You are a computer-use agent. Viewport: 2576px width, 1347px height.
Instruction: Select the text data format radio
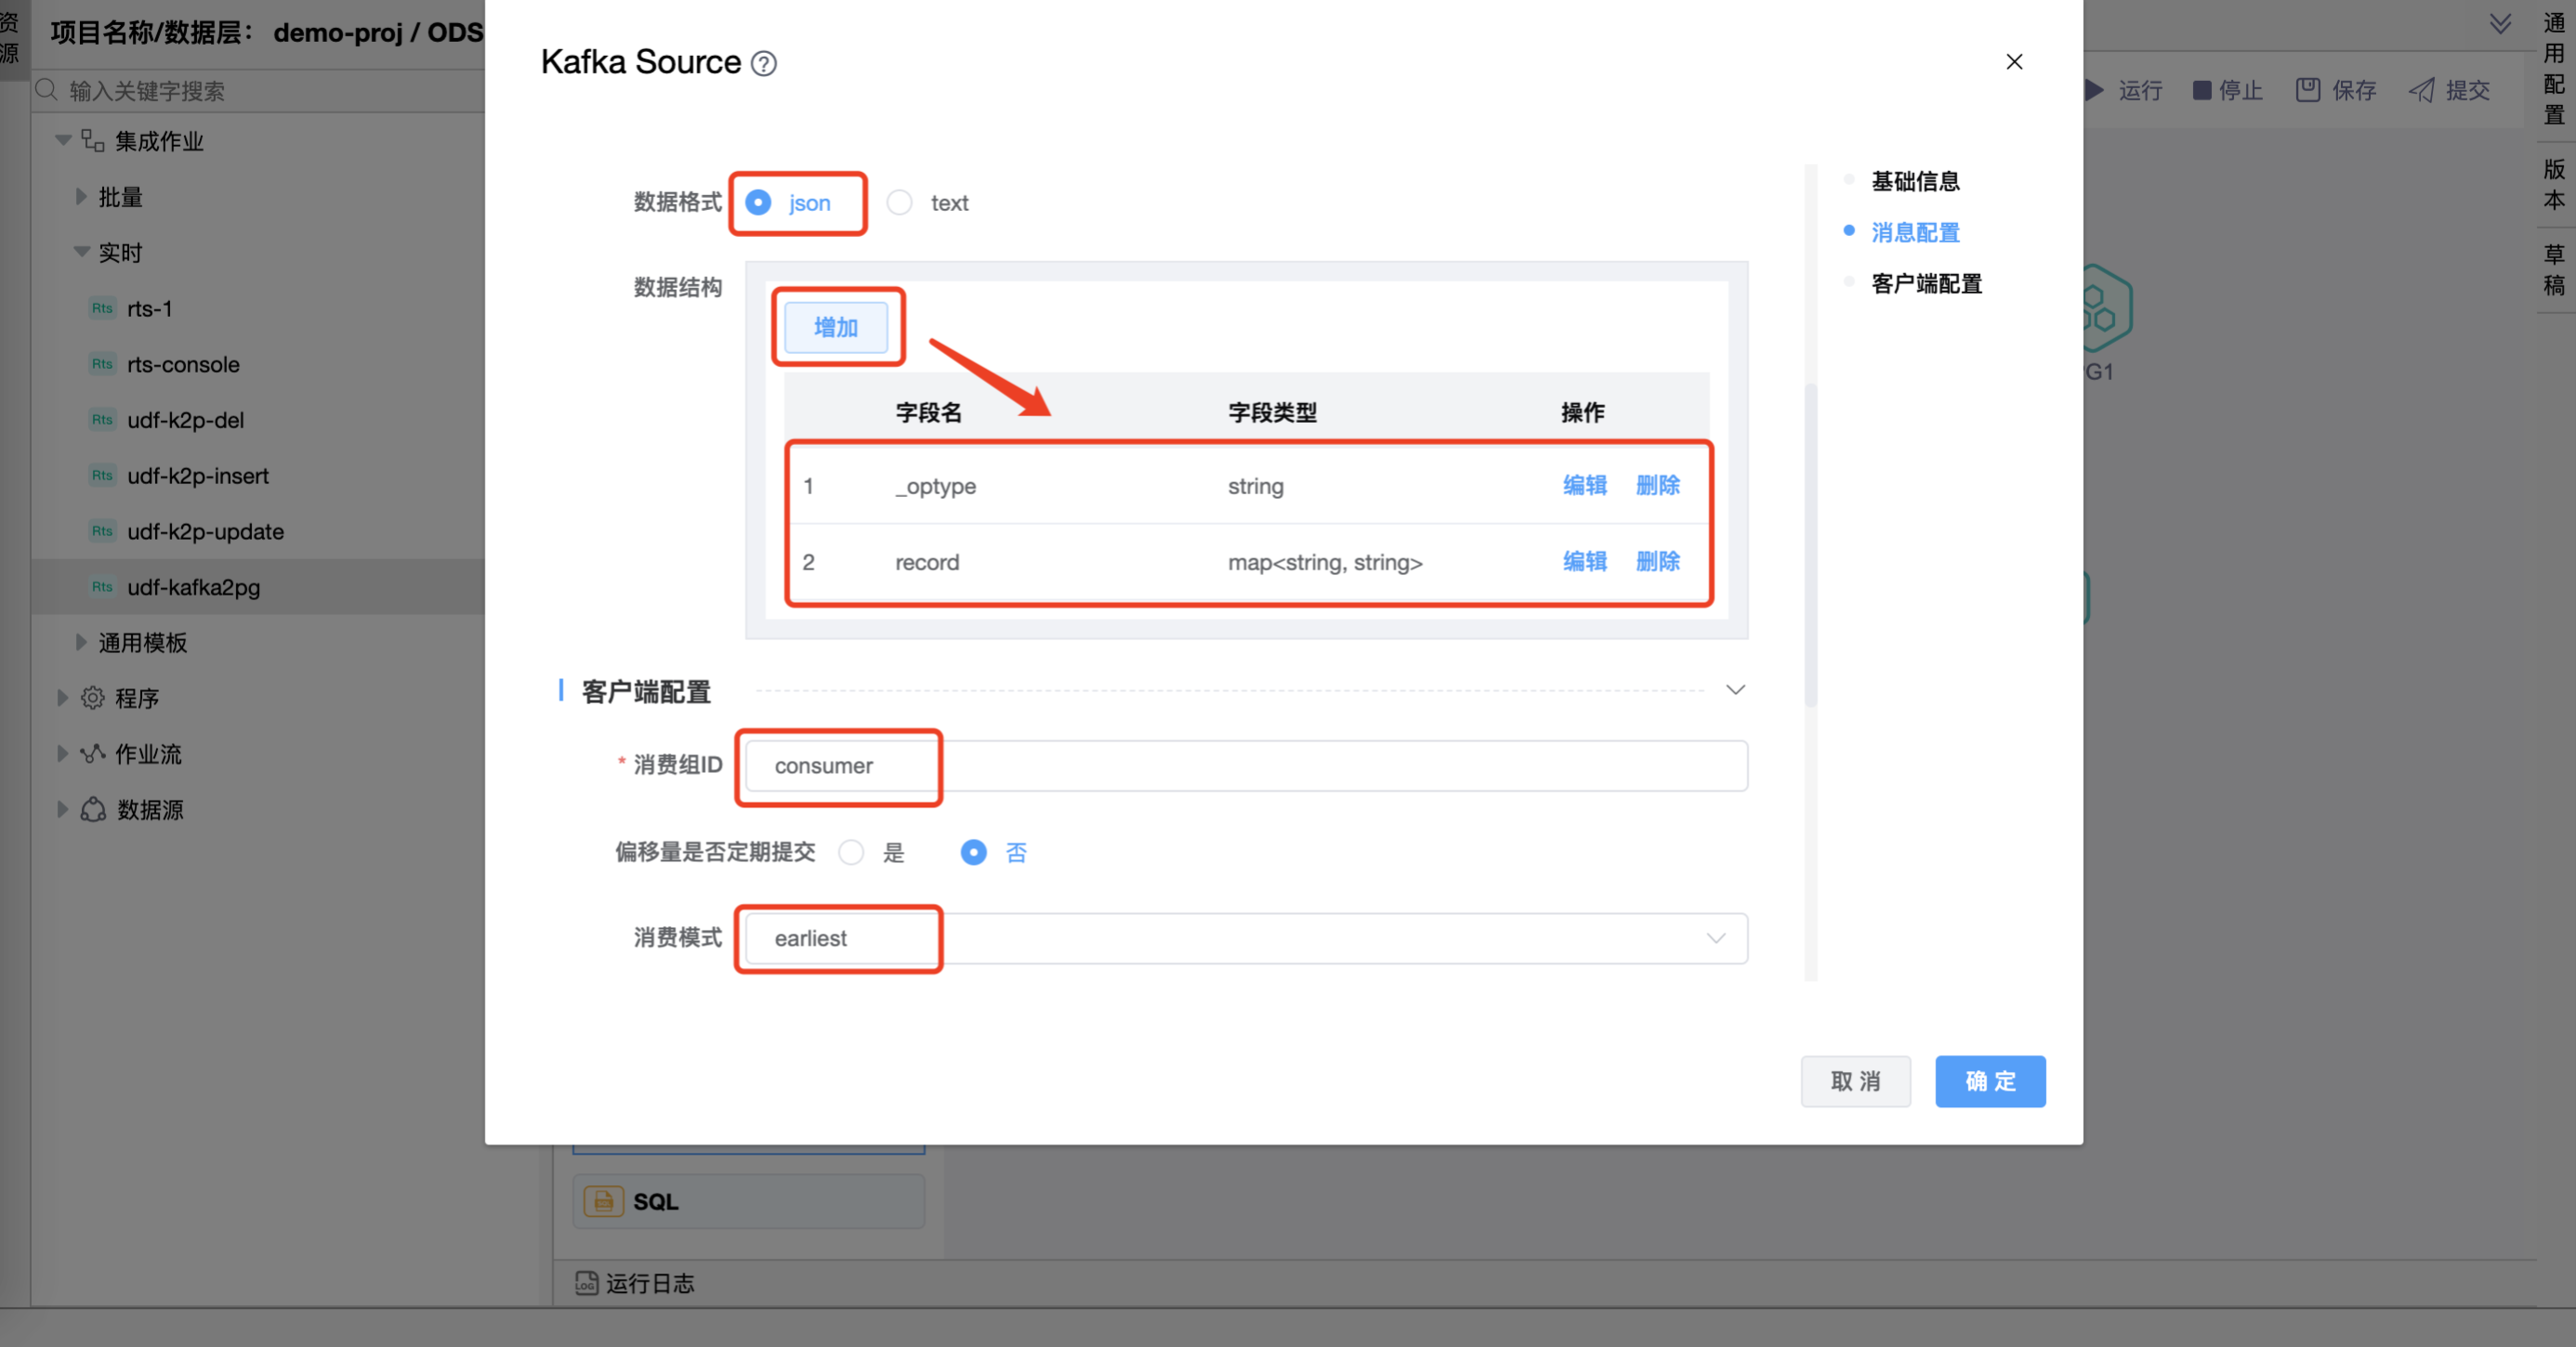(900, 203)
